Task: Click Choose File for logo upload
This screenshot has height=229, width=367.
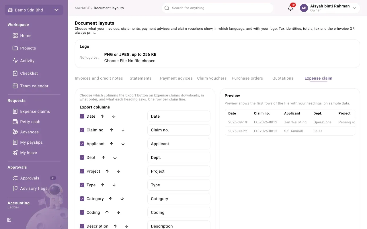Action: 116,61
